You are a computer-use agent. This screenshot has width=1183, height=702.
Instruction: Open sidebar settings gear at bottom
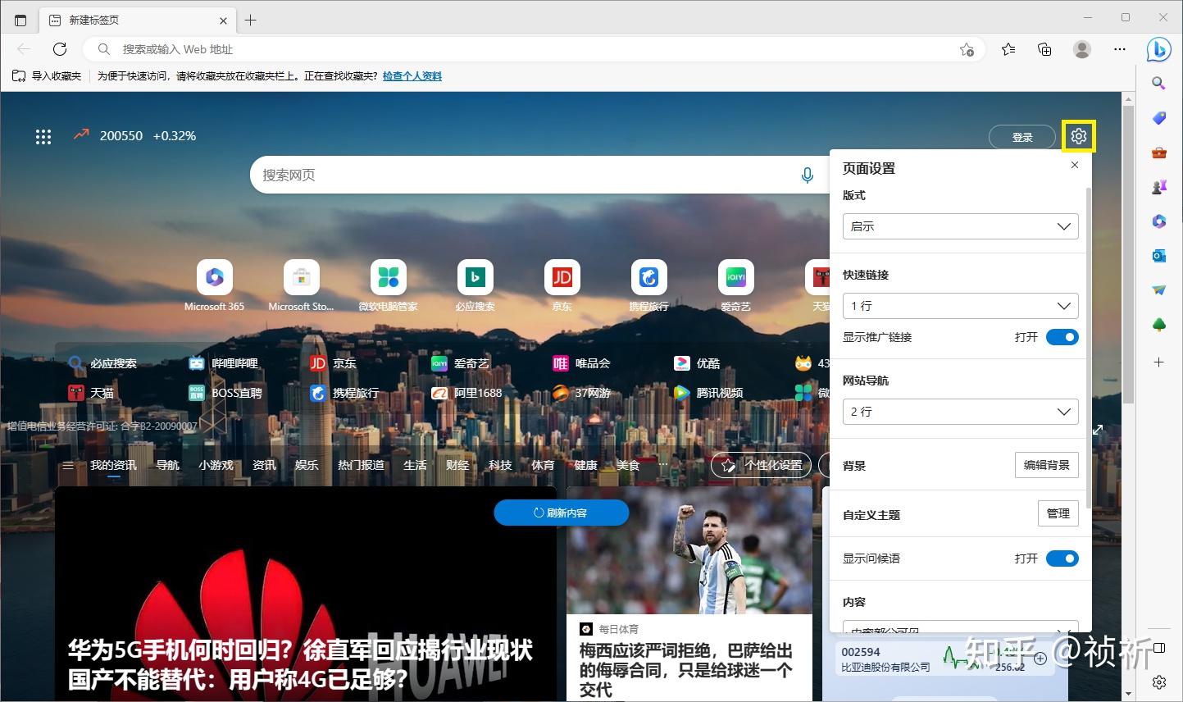coord(1158,681)
